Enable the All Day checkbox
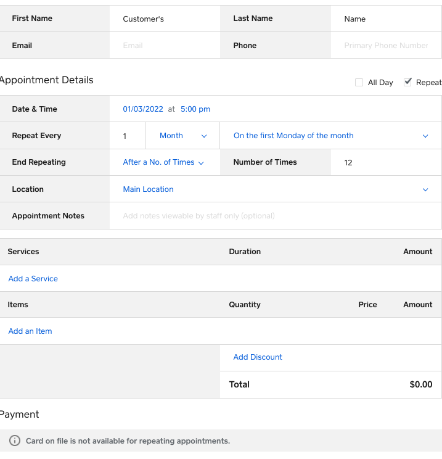Image resolution: width=442 pixels, height=459 pixels. point(359,83)
